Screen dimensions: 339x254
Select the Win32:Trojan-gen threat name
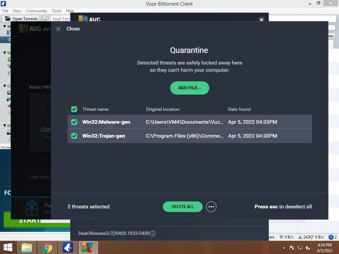[x=104, y=136]
